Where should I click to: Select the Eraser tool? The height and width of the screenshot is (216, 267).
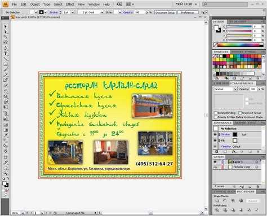(x=6, y=86)
